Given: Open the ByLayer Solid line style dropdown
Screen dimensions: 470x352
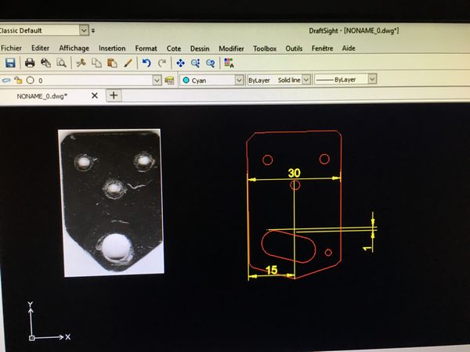Looking at the screenshot, I should pyautogui.click(x=305, y=80).
